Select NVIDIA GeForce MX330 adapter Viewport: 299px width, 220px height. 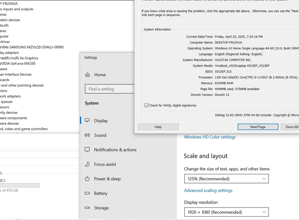tap(18, 63)
